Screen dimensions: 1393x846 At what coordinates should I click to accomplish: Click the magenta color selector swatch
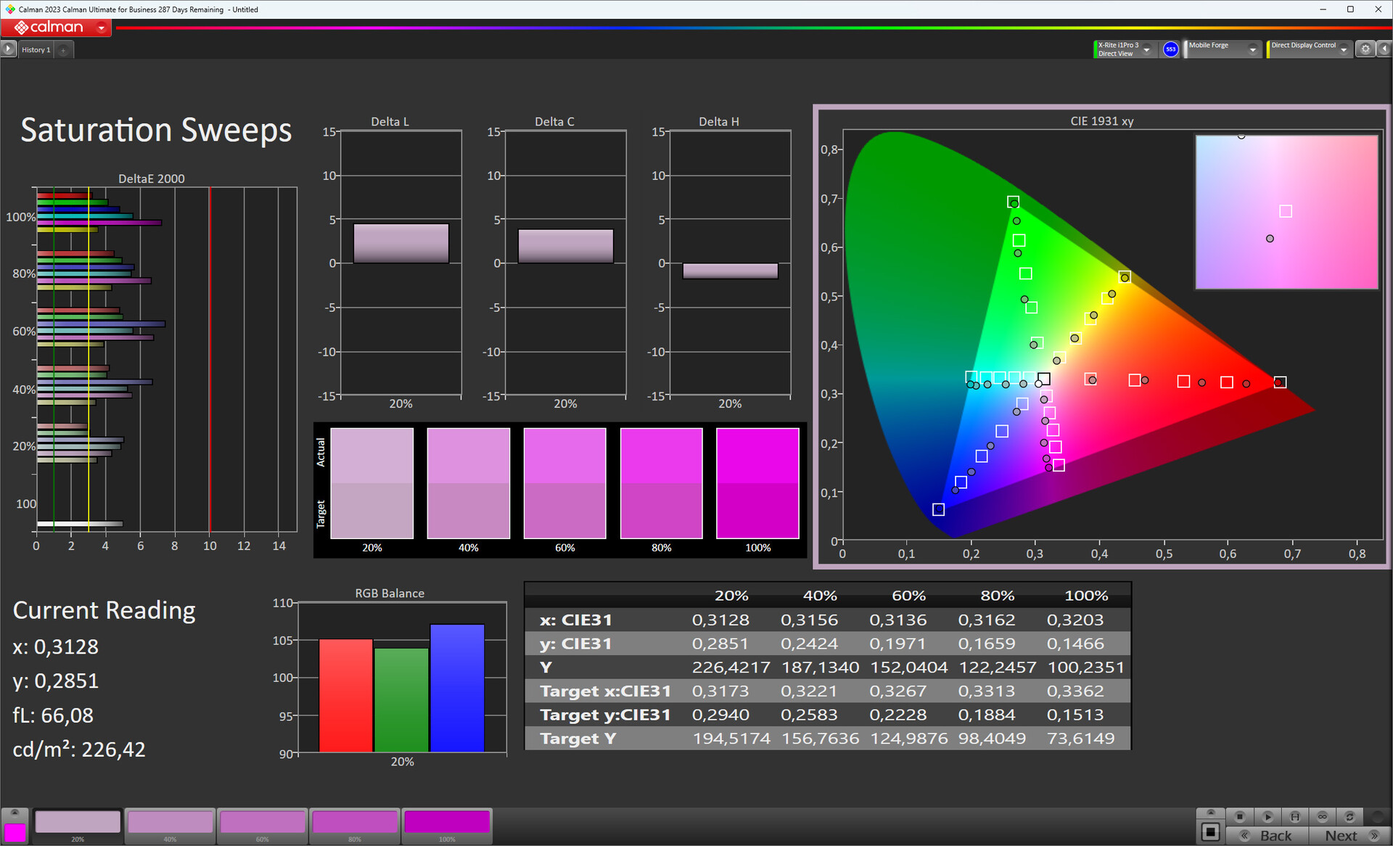15,831
